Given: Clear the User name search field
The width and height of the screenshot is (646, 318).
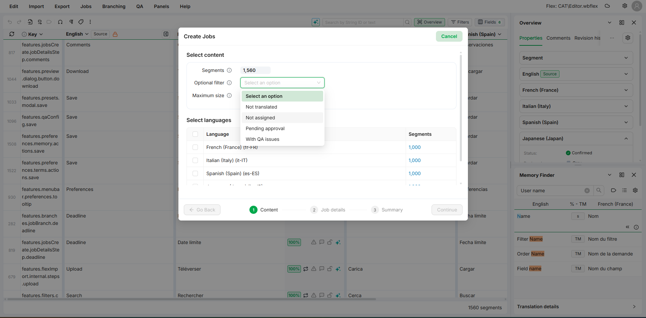Looking at the screenshot, I should click(587, 191).
